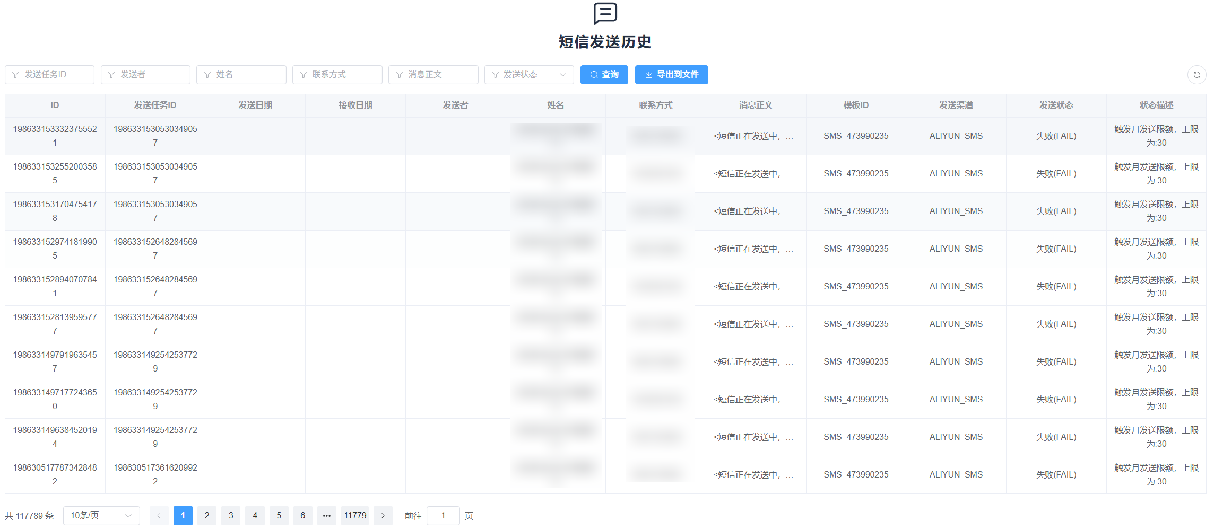Click the next page arrow icon
Screen dimensions: 1214x530
click(x=383, y=516)
